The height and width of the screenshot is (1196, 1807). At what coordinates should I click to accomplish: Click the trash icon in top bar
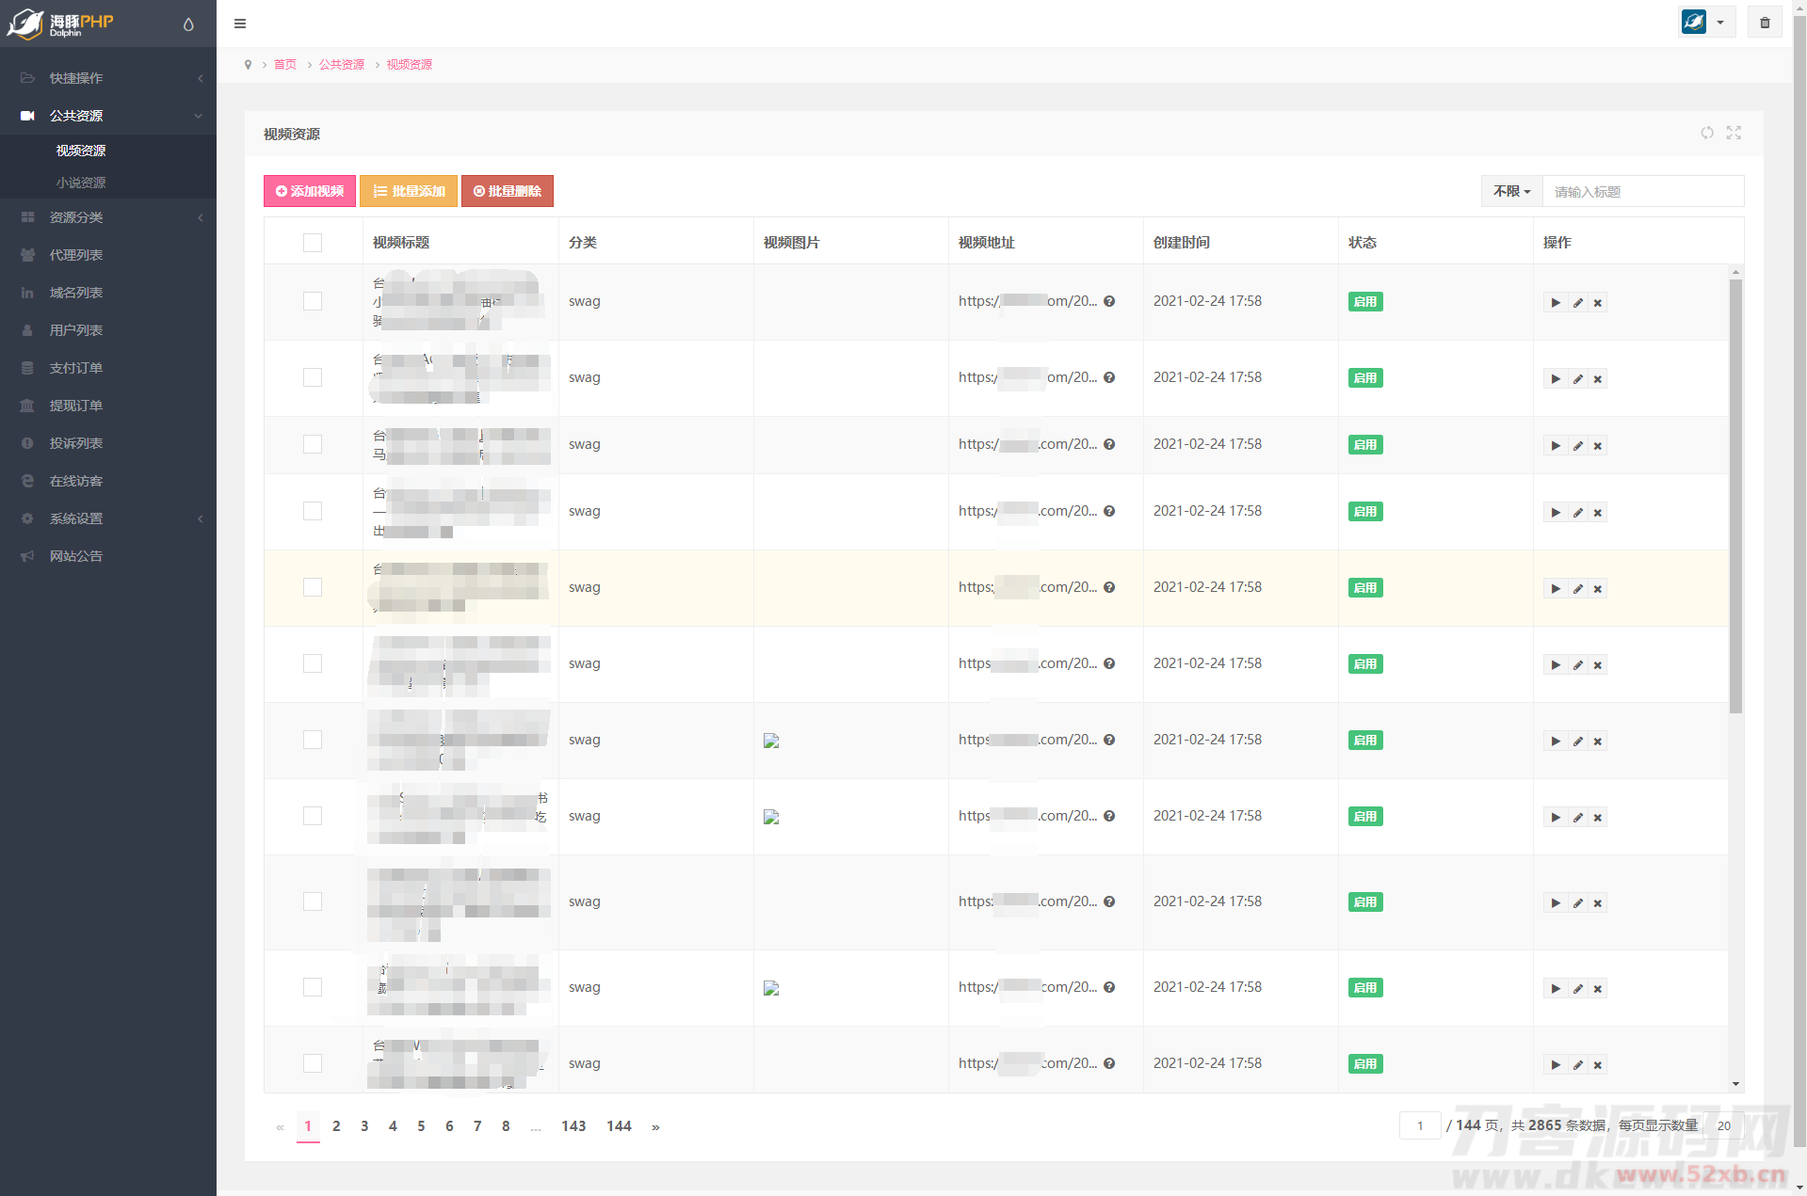click(1765, 23)
